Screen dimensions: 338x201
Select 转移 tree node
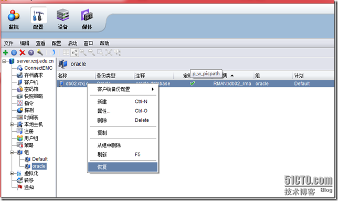[x=29, y=181]
